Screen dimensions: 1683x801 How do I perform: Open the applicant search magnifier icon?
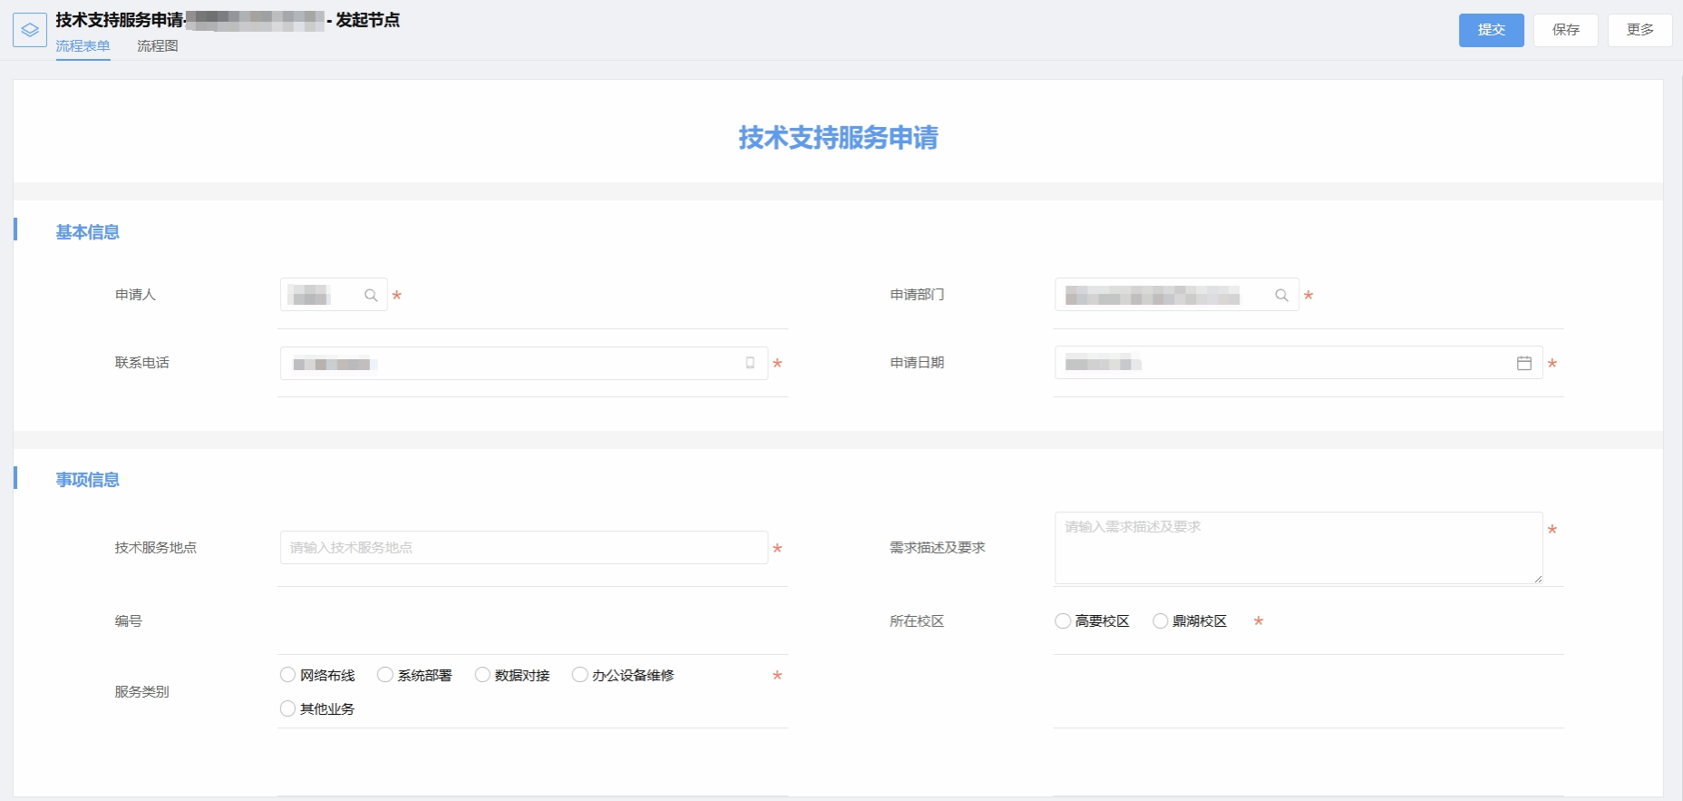[371, 295]
